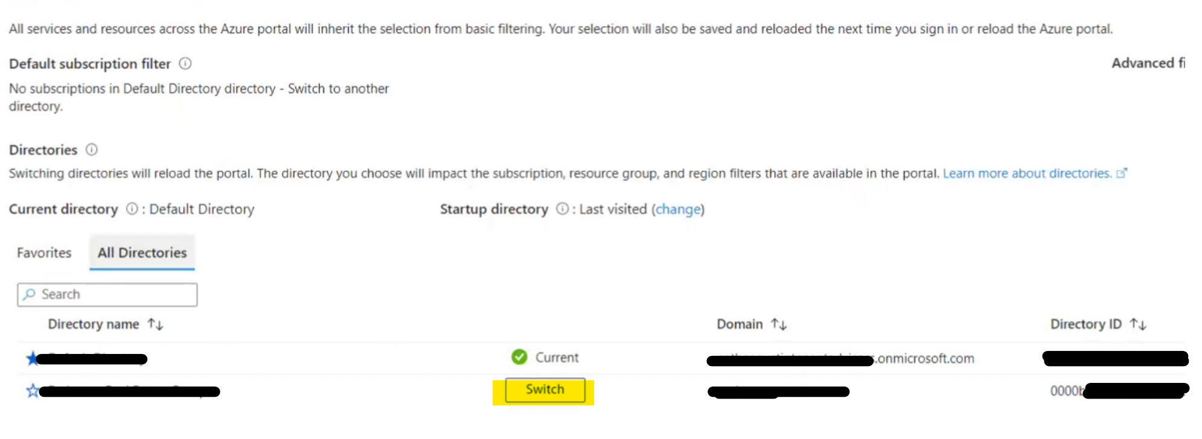Show info tooltip next to Directories heading

[x=92, y=150]
